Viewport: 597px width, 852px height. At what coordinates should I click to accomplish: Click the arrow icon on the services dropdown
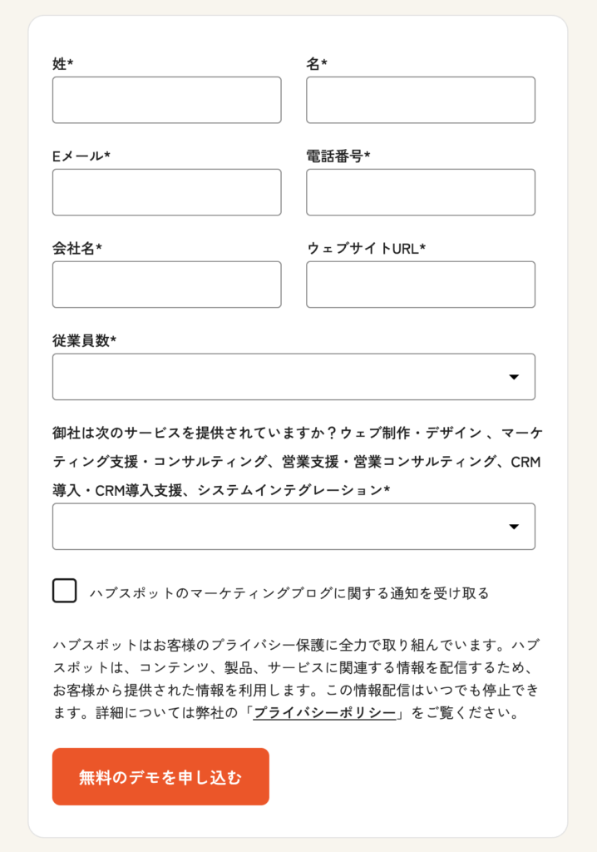pyautogui.click(x=514, y=527)
